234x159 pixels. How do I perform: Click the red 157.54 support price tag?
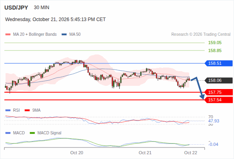(219, 100)
